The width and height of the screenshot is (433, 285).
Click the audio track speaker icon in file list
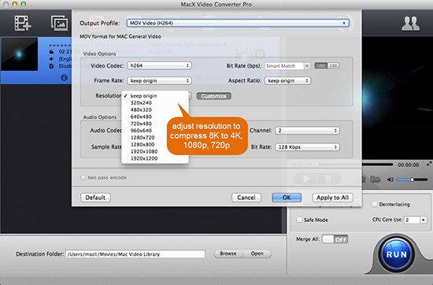coord(51,59)
